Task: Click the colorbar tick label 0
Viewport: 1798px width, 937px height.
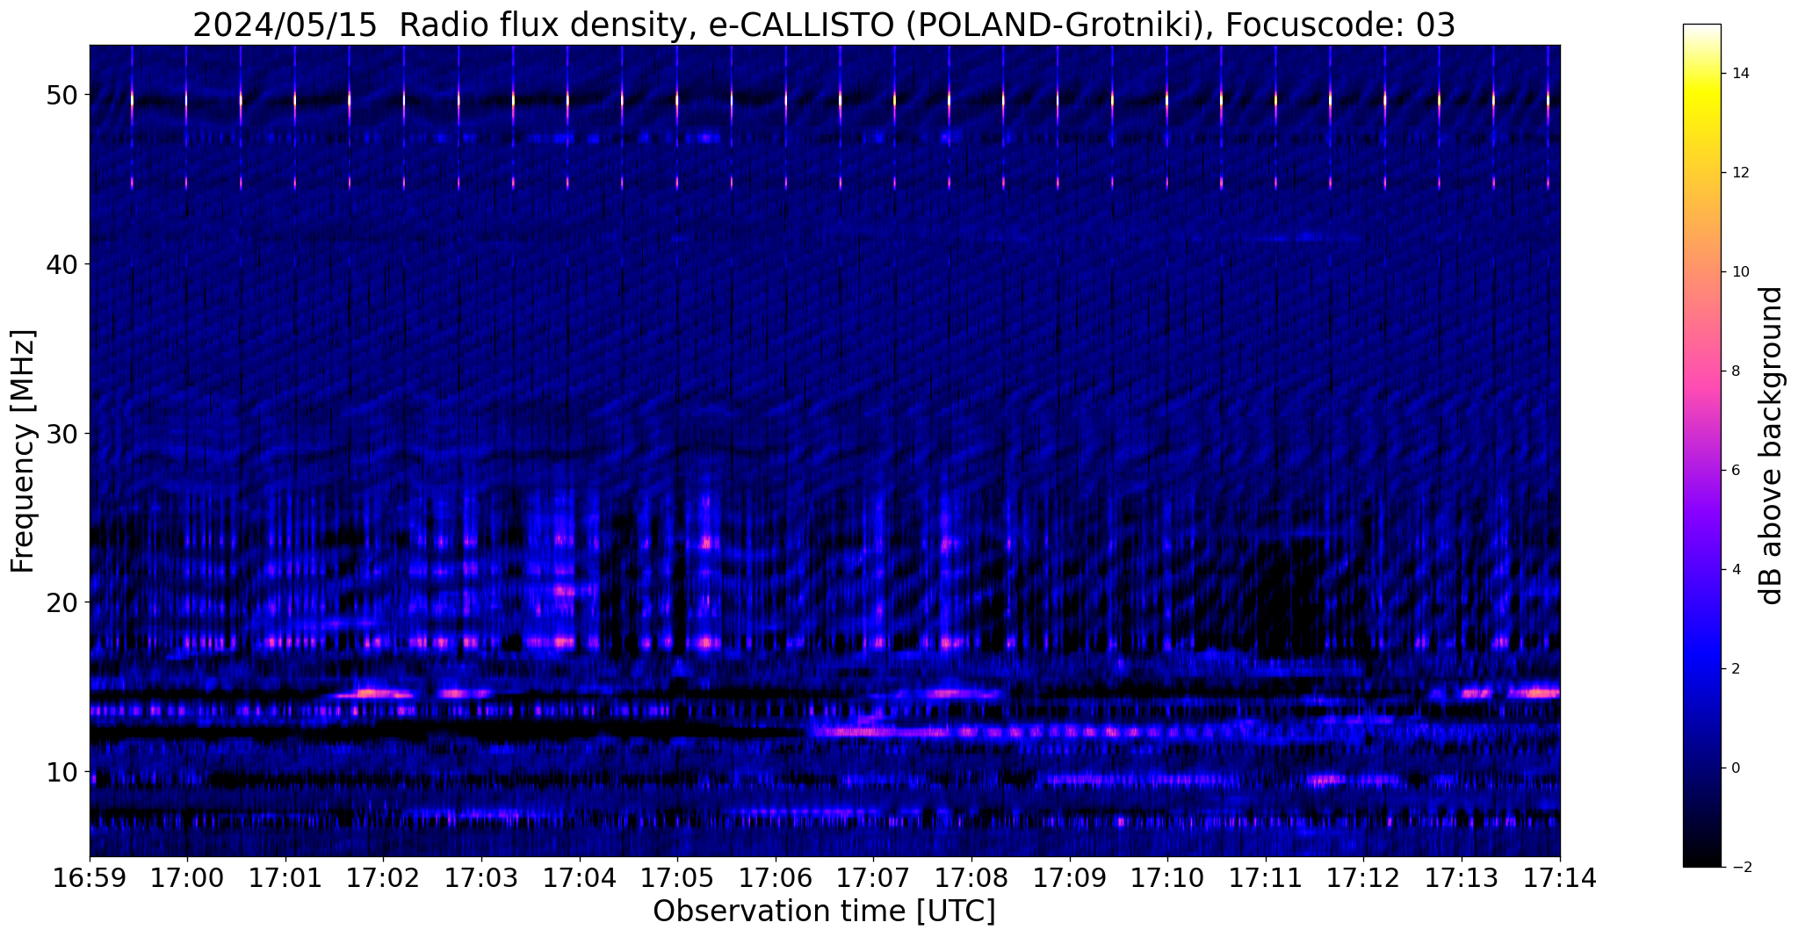Action: (1735, 768)
